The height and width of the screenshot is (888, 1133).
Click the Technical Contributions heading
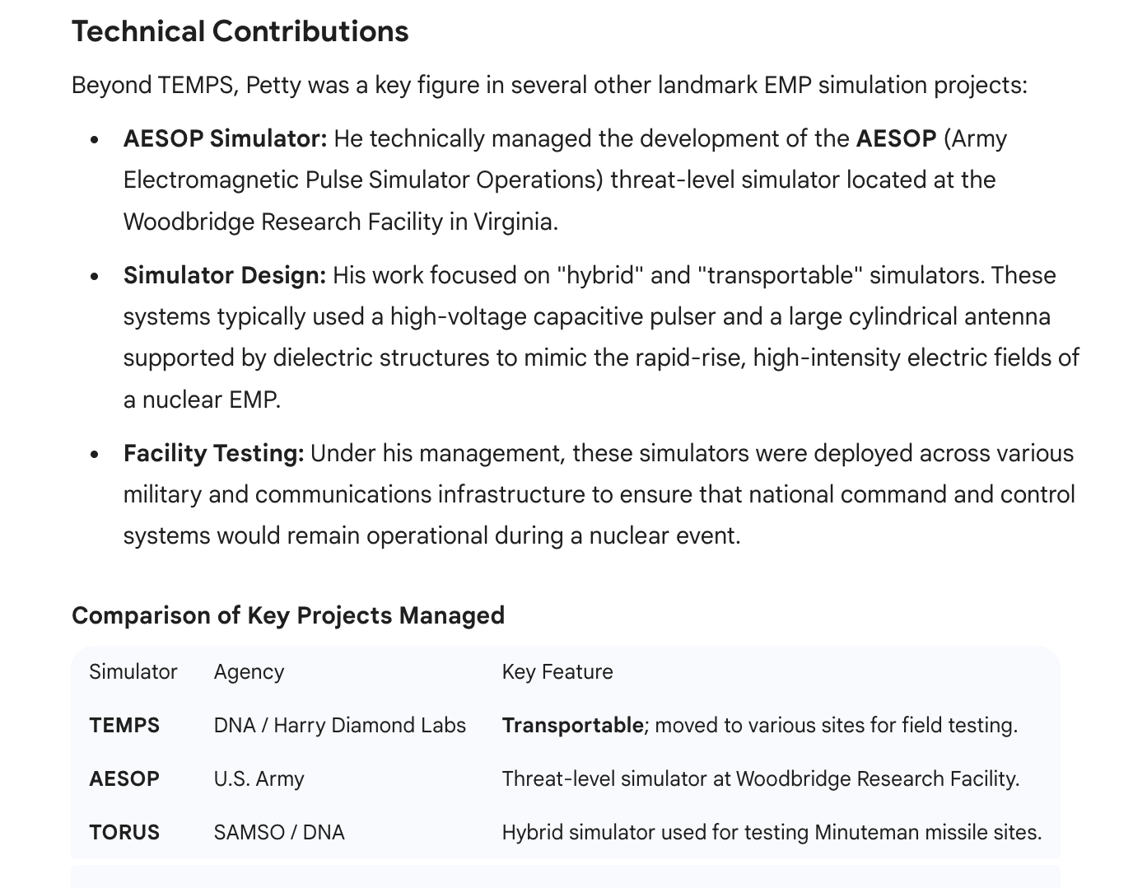pos(240,31)
